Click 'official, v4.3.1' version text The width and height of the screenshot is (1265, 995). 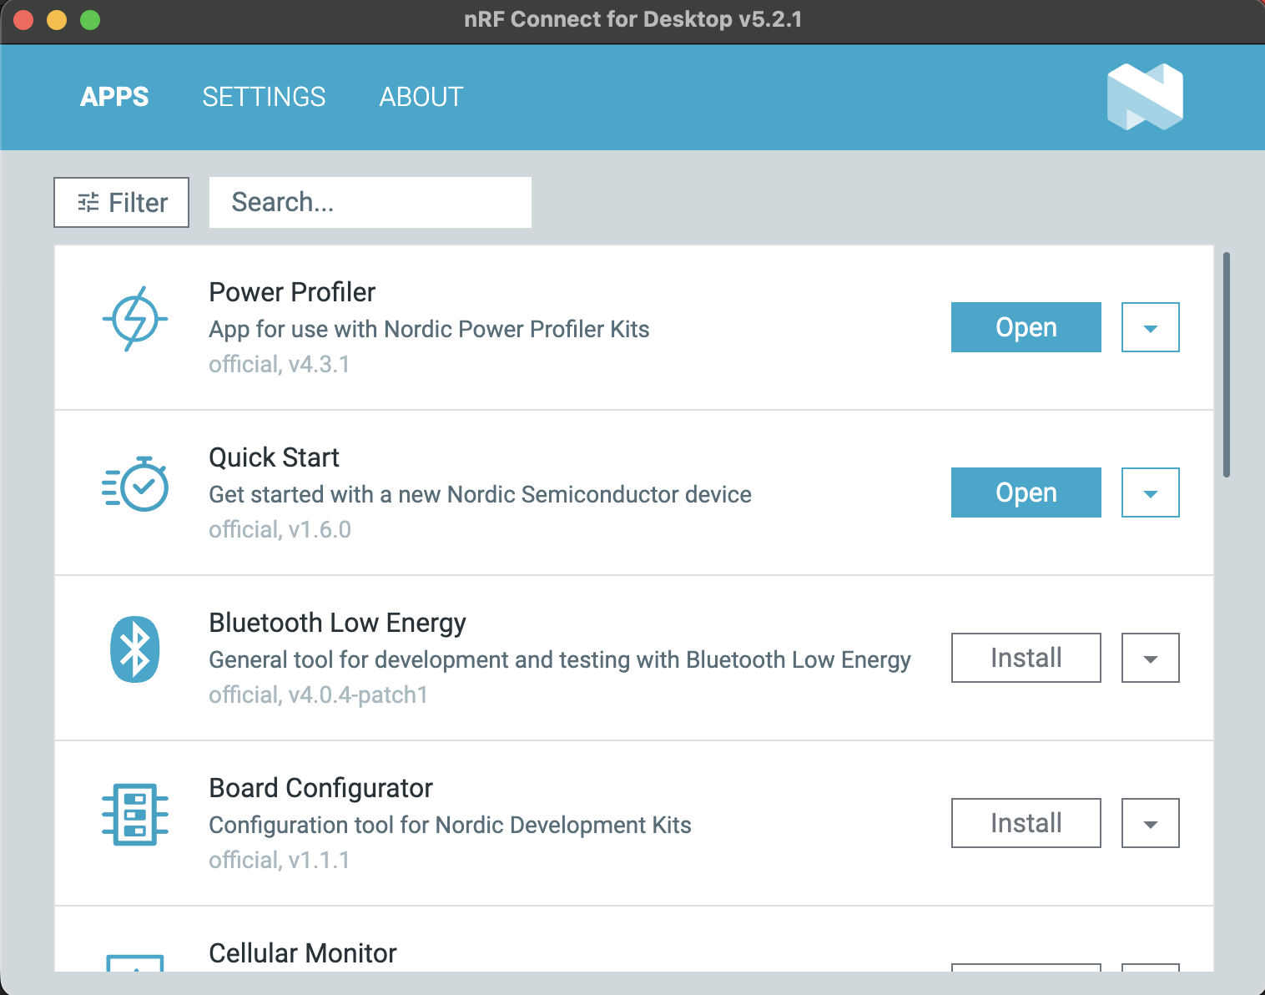click(x=279, y=364)
